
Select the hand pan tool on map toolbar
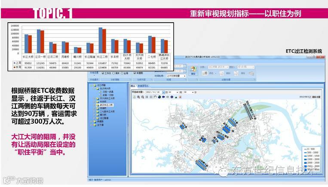[155, 97]
